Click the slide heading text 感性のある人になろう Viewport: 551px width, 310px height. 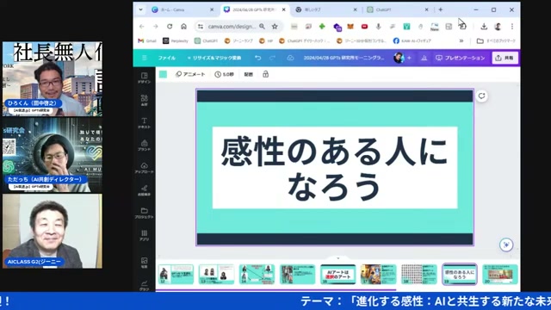pyautogui.click(x=335, y=168)
